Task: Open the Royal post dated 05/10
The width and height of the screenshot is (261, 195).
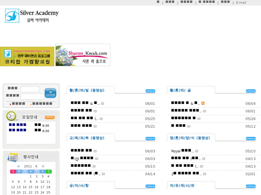Action: 182,151
